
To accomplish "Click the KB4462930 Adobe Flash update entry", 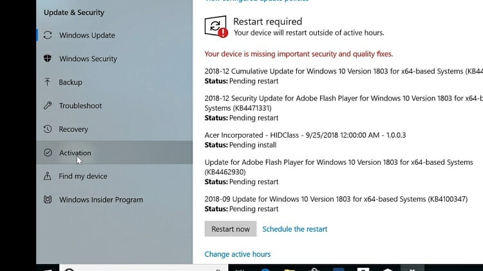I will [339, 172].
